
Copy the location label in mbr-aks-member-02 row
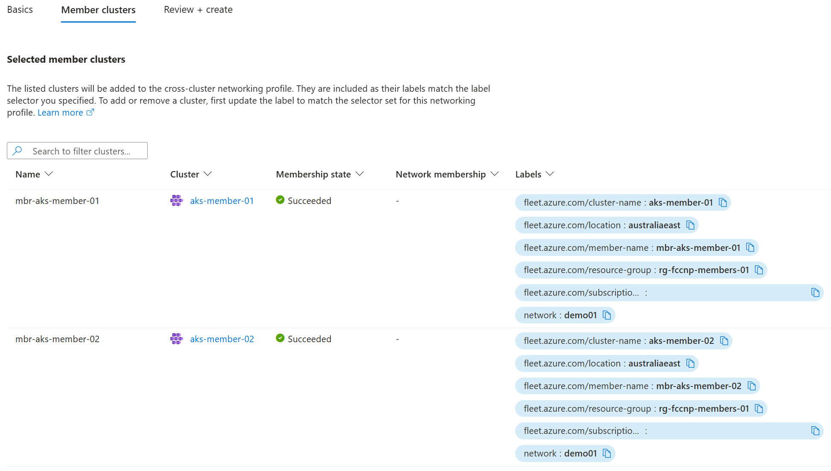tap(690, 363)
